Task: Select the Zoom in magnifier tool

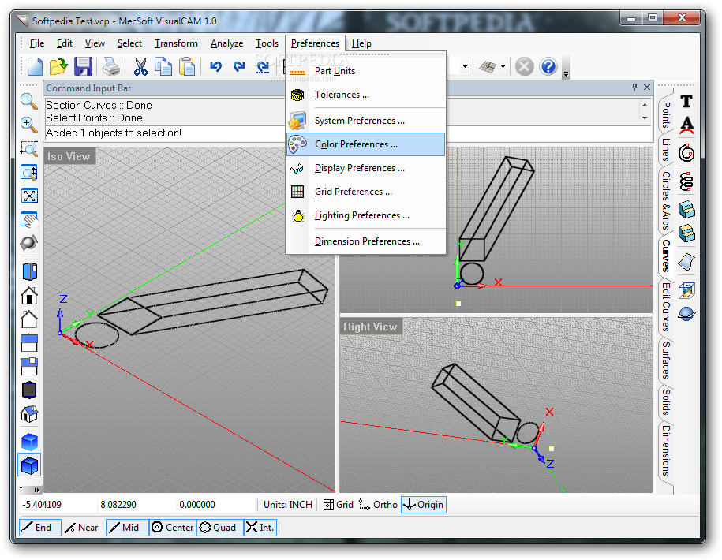Action: pos(29,125)
